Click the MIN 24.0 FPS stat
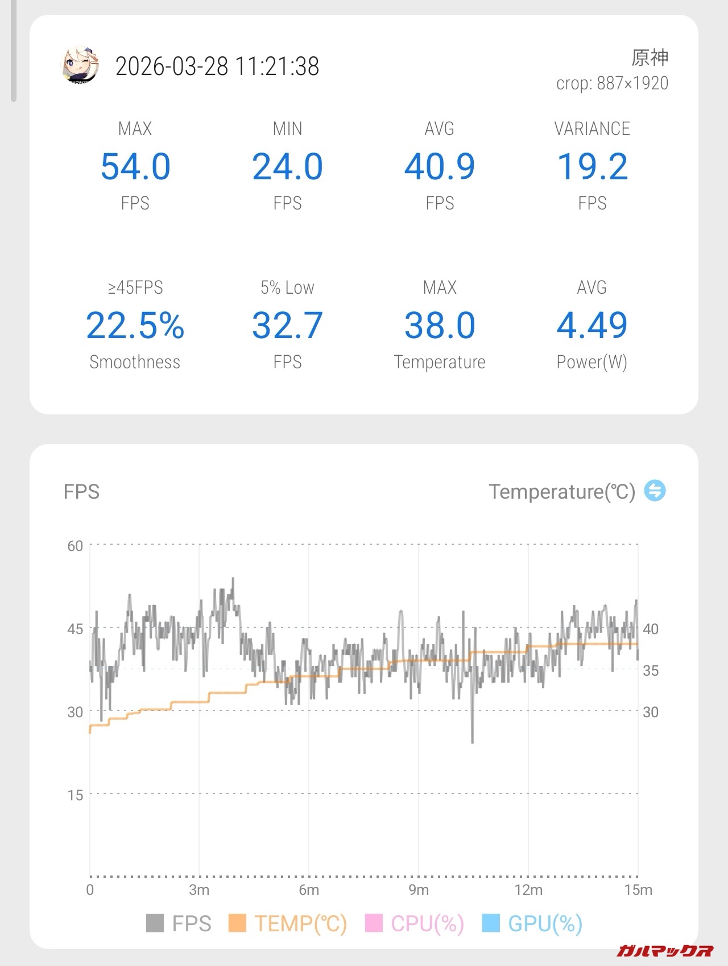The height and width of the screenshot is (966, 728). click(x=287, y=166)
